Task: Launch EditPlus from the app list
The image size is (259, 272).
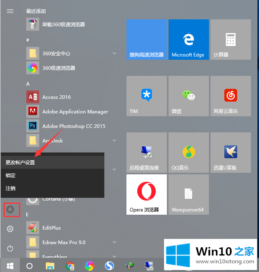Action: [43, 228]
